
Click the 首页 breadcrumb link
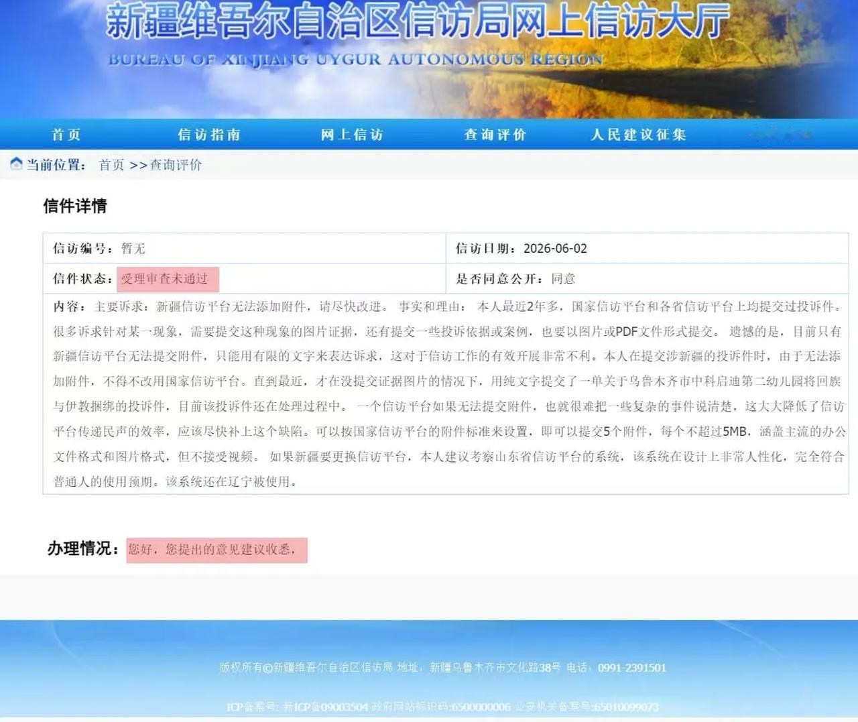coord(111,165)
